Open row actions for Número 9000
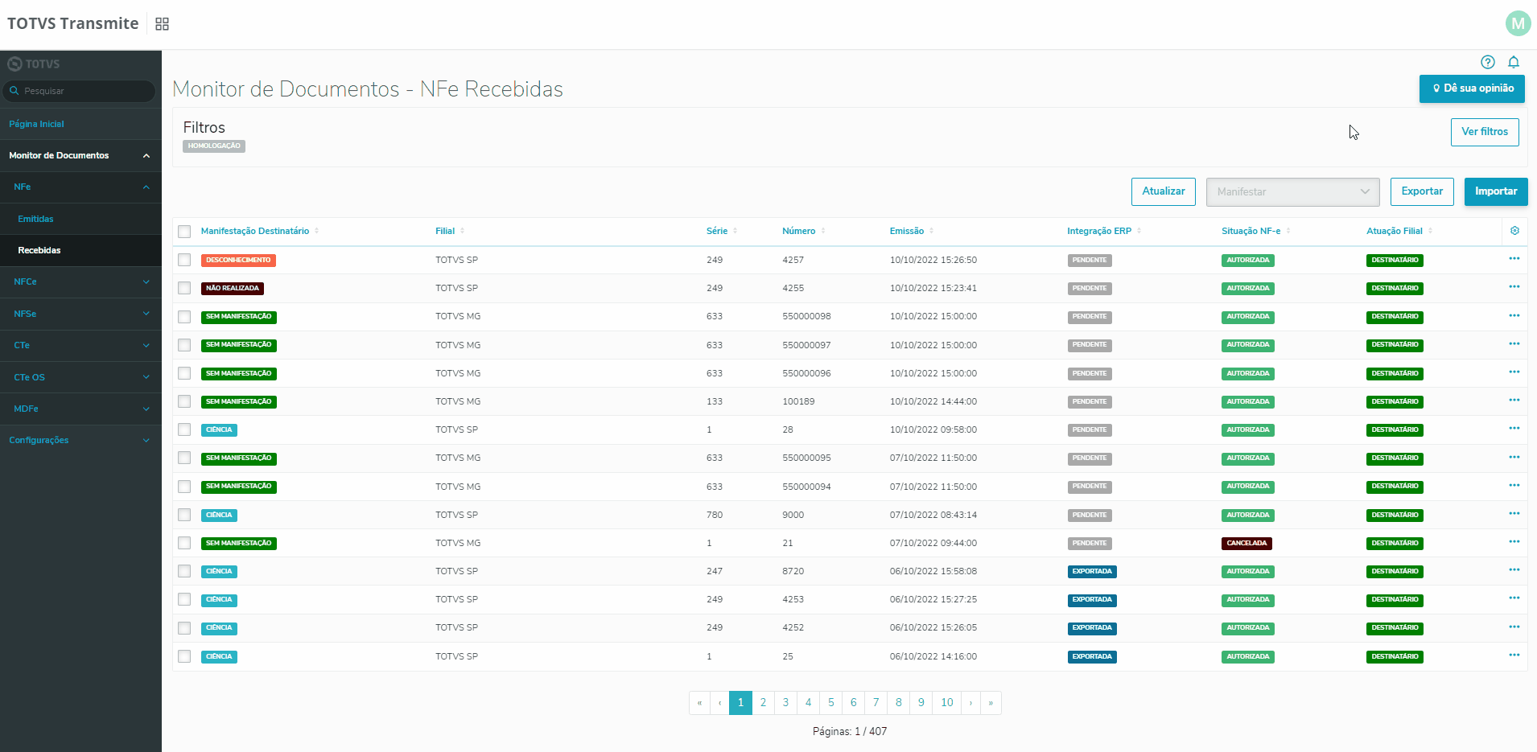 [1514, 514]
